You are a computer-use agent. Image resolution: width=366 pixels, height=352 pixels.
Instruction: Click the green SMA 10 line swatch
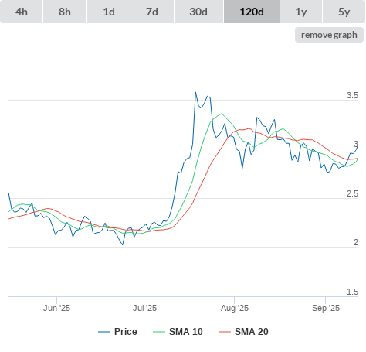pos(159,332)
